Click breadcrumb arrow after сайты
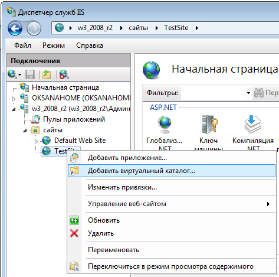The image size is (279, 277). pos(156,28)
